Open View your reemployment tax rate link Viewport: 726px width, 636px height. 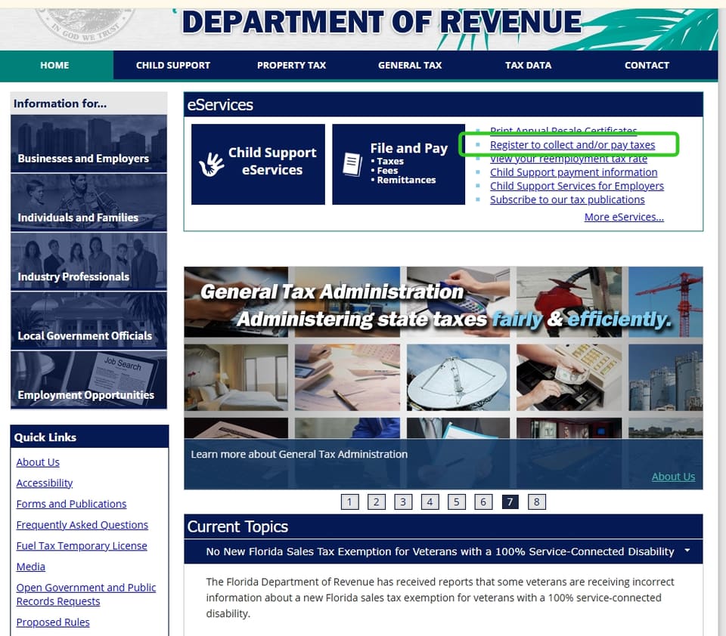point(569,159)
